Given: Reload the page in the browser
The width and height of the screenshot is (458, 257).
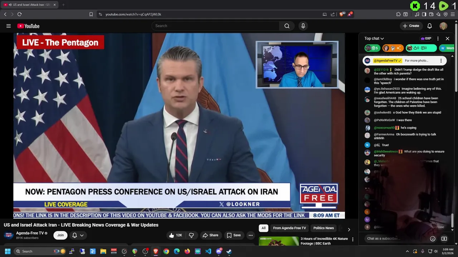Looking at the screenshot, I should [x=19, y=14].
